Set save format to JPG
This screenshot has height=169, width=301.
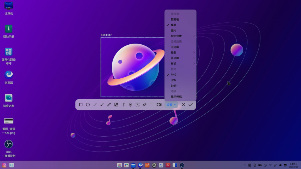click(x=173, y=80)
